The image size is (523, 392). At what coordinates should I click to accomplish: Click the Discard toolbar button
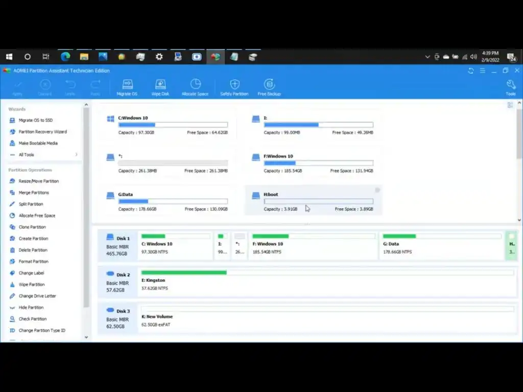tap(45, 87)
